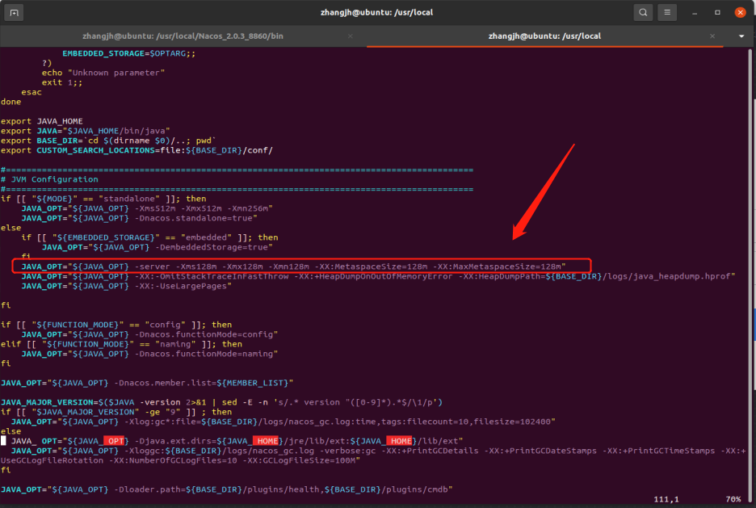The width and height of the screenshot is (756, 508).
Task: Click the '111,1' cursor position indicator
Action: click(666, 499)
